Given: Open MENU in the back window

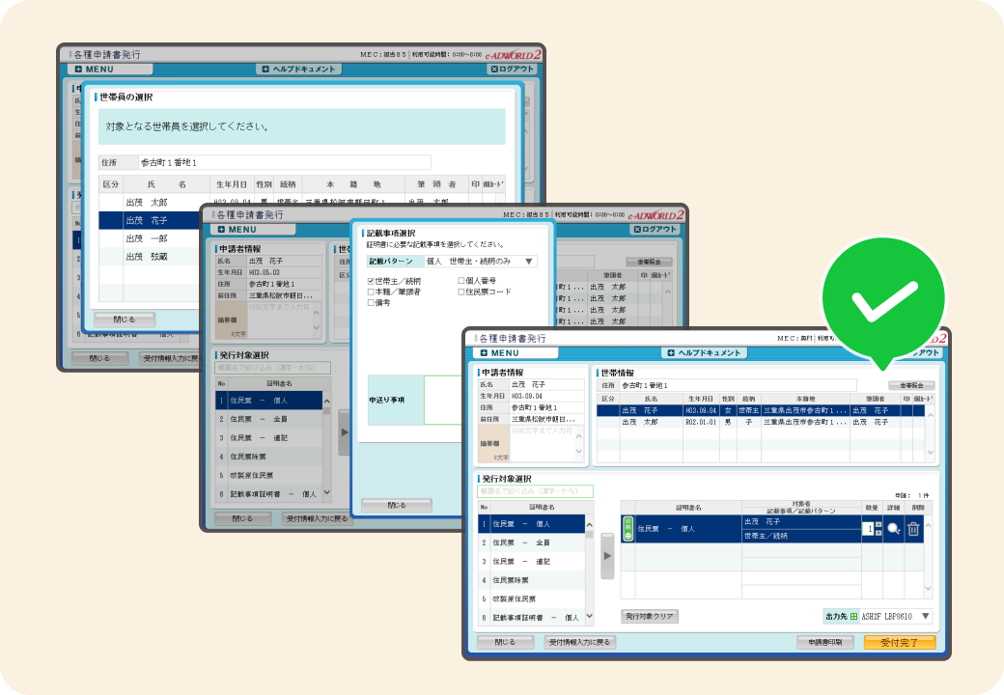Looking at the screenshot, I should (96, 69).
